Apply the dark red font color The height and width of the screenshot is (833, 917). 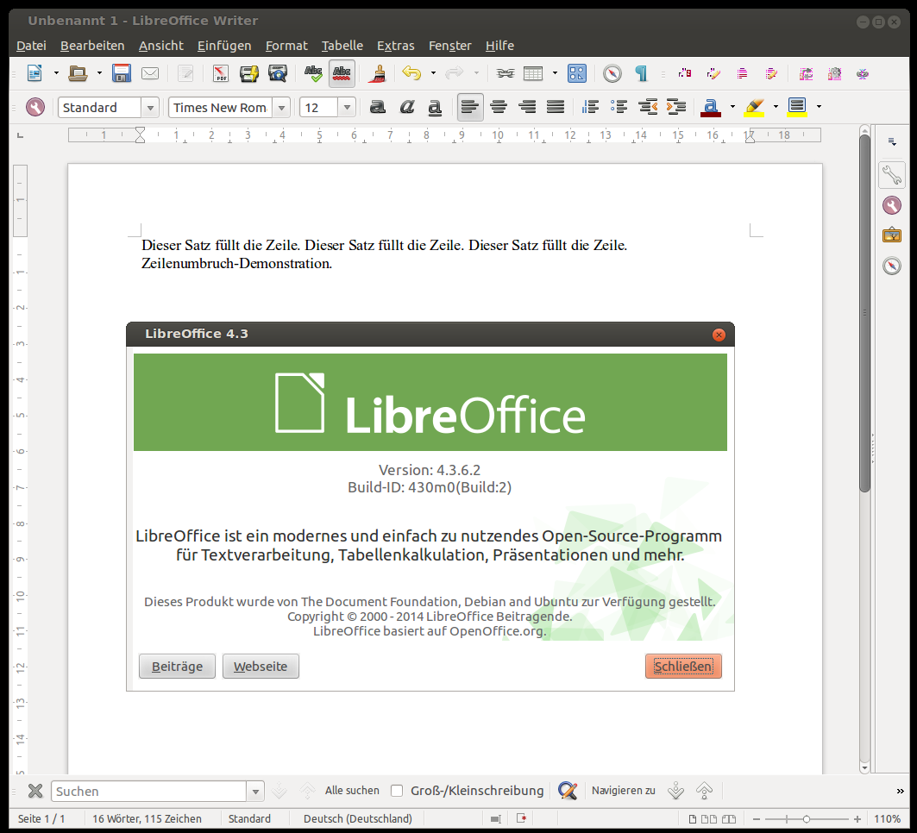[711, 107]
